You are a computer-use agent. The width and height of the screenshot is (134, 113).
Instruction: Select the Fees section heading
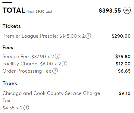pyautogui.click(x=8, y=47)
